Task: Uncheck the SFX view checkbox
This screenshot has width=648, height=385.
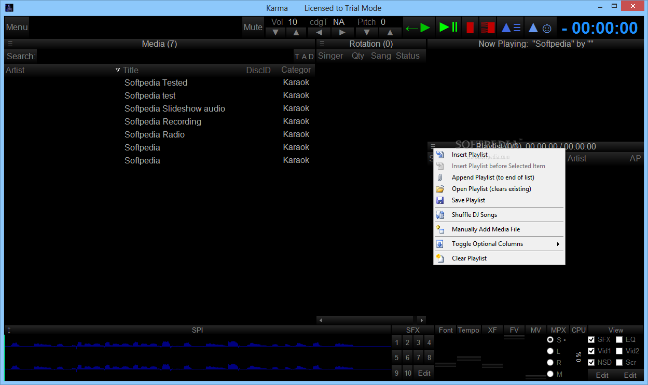Action: click(591, 340)
